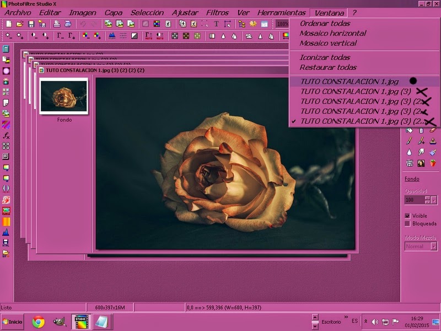The height and width of the screenshot is (331, 441).
Task: Click the Opacidad spinner arrows
Action: pos(428,200)
